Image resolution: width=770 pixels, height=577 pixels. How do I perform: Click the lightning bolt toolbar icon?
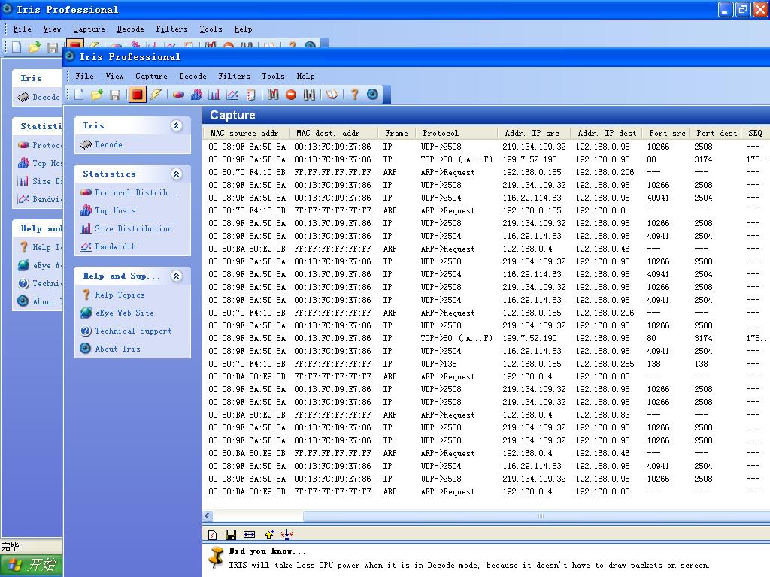pos(156,95)
